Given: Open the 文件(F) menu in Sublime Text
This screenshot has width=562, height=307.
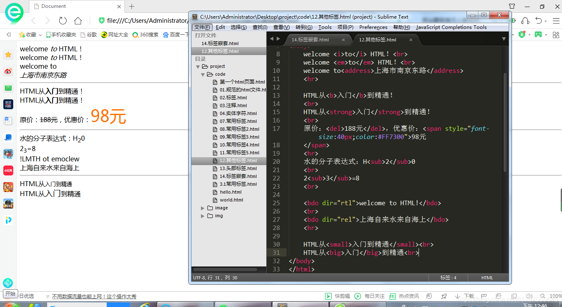Looking at the screenshot, I should pos(203,27).
